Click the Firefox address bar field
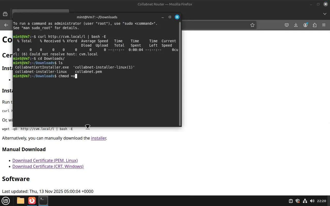 click(219, 25)
